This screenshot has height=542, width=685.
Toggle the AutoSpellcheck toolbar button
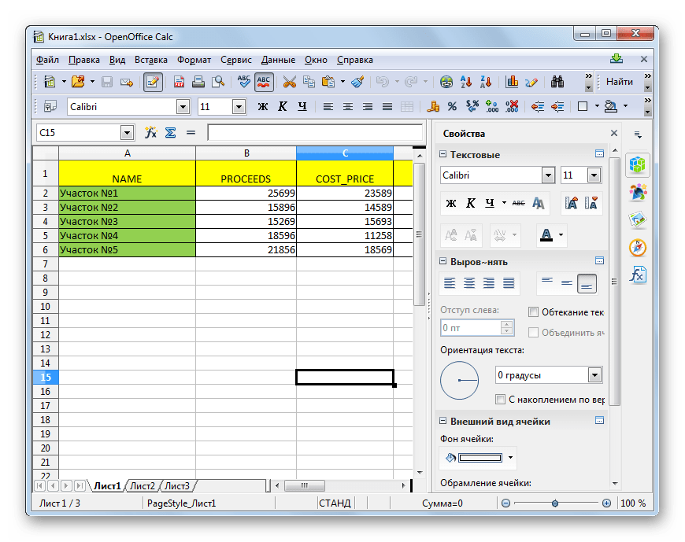264,81
